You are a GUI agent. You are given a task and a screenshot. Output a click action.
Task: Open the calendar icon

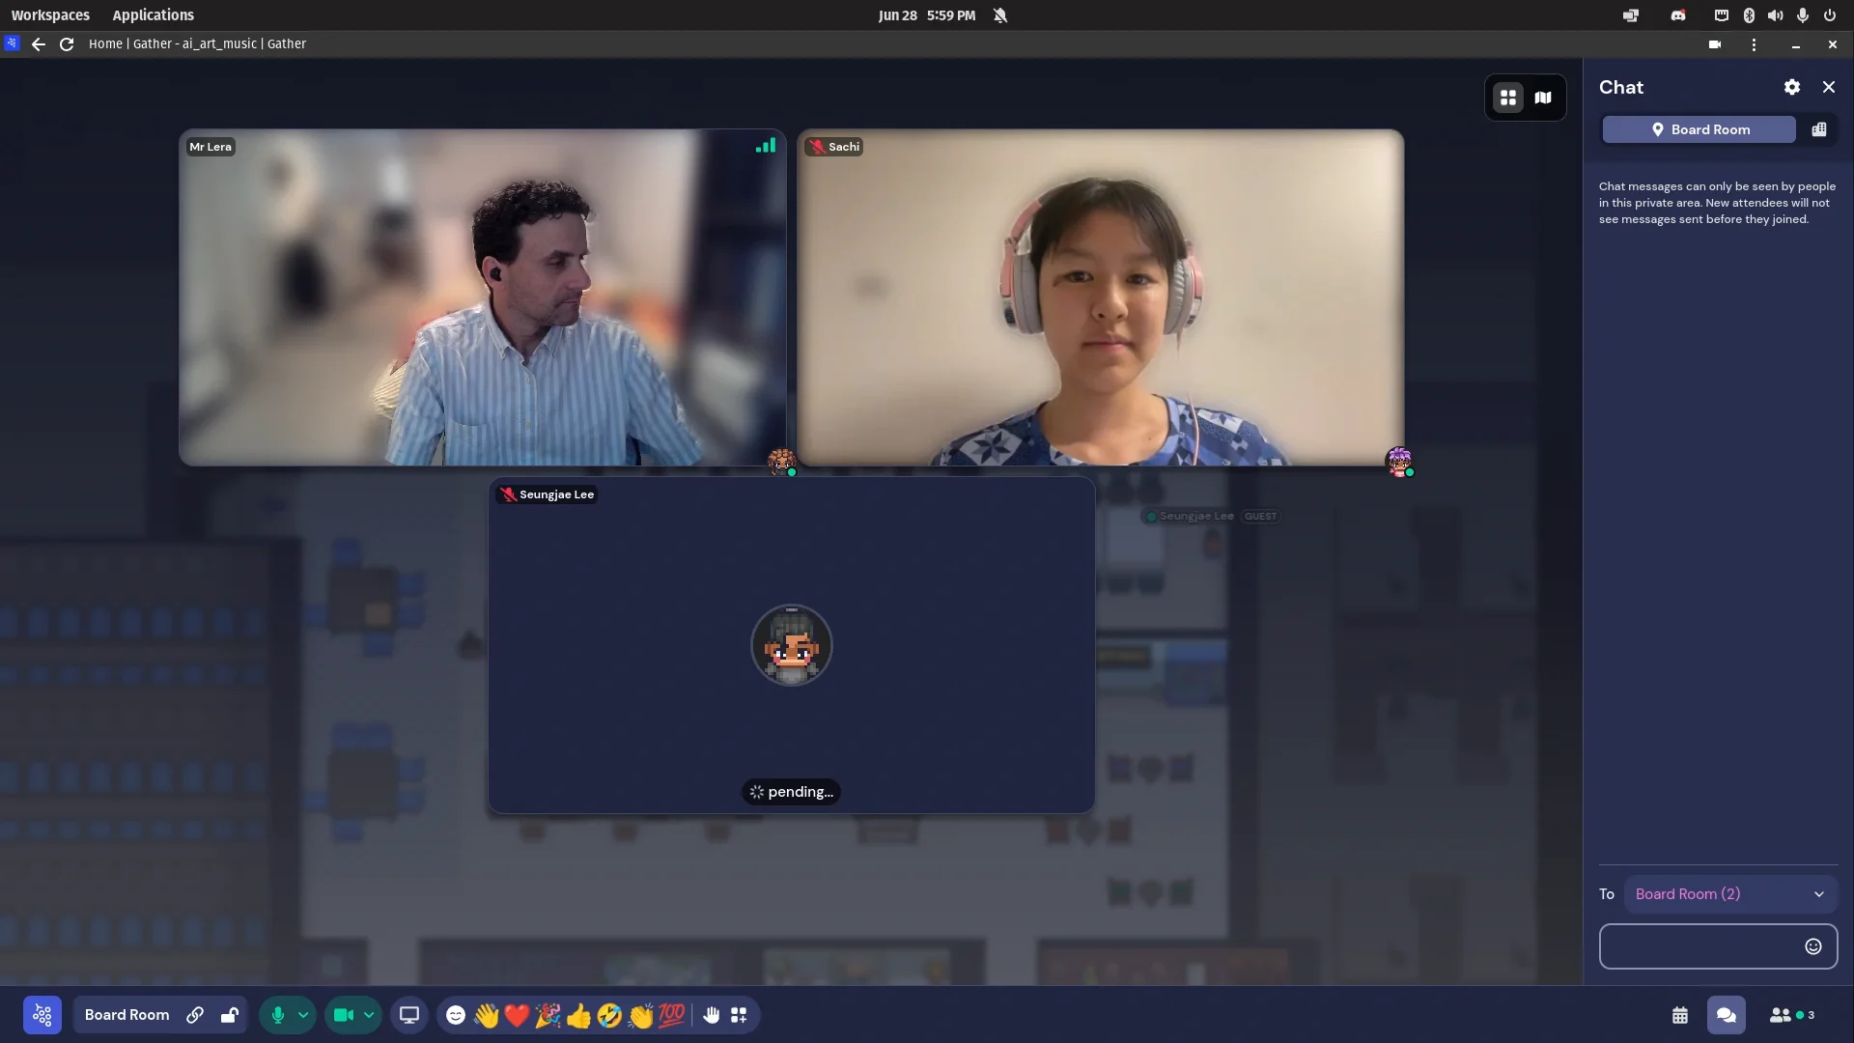coord(1680,1015)
